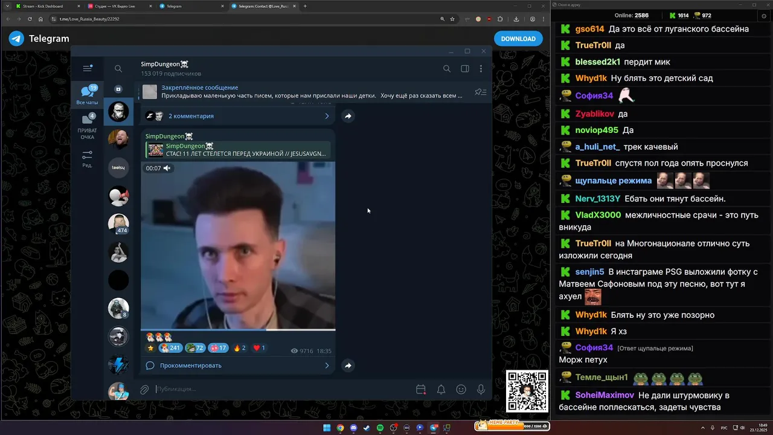Open the ПРИВАТ ОЧКА folder

pyautogui.click(x=88, y=127)
